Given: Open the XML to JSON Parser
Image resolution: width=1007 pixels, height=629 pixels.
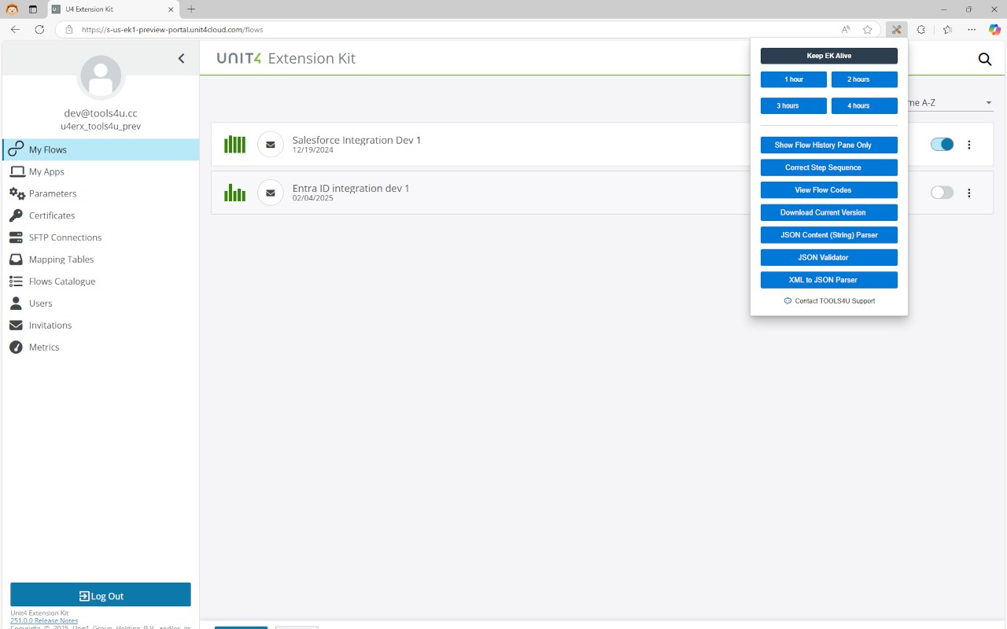Looking at the screenshot, I should (x=829, y=280).
